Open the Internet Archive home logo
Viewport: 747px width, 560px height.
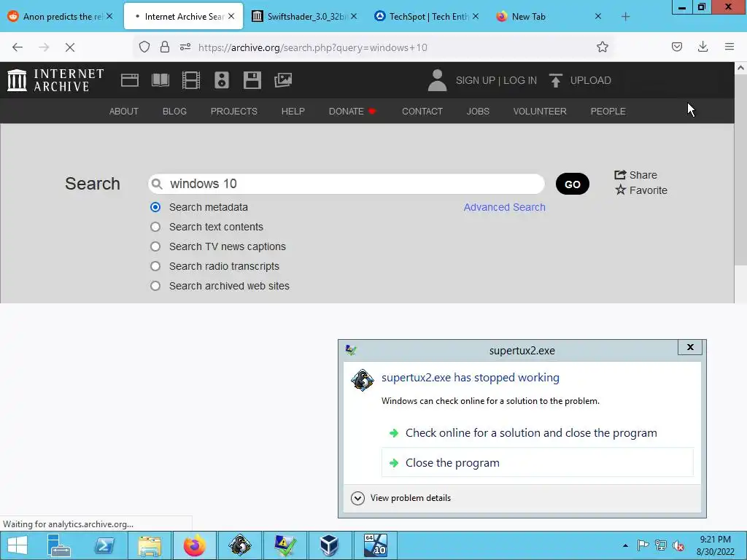coord(55,80)
